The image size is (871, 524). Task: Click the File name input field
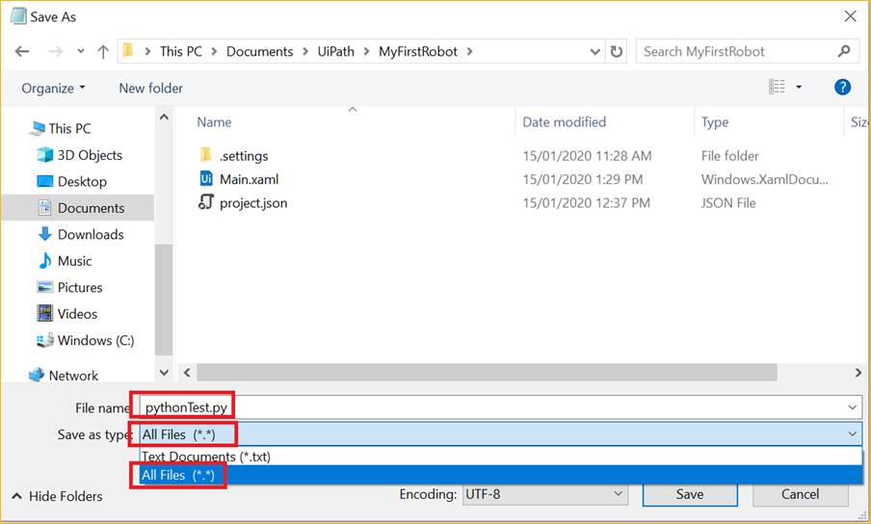click(x=496, y=408)
